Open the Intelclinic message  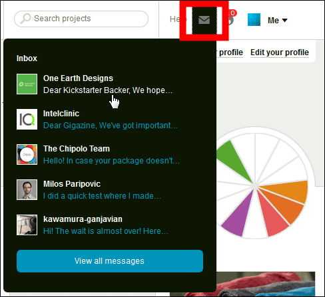click(x=110, y=120)
